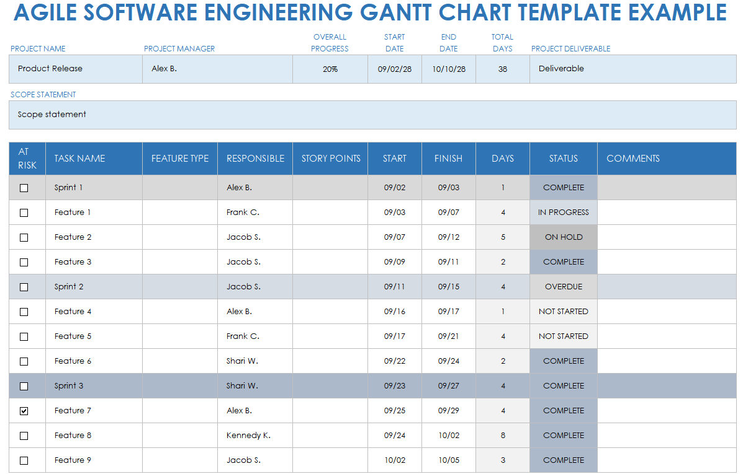The image size is (743, 474).
Task: Click the Overall Progress 20% cell
Action: (x=330, y=69)
